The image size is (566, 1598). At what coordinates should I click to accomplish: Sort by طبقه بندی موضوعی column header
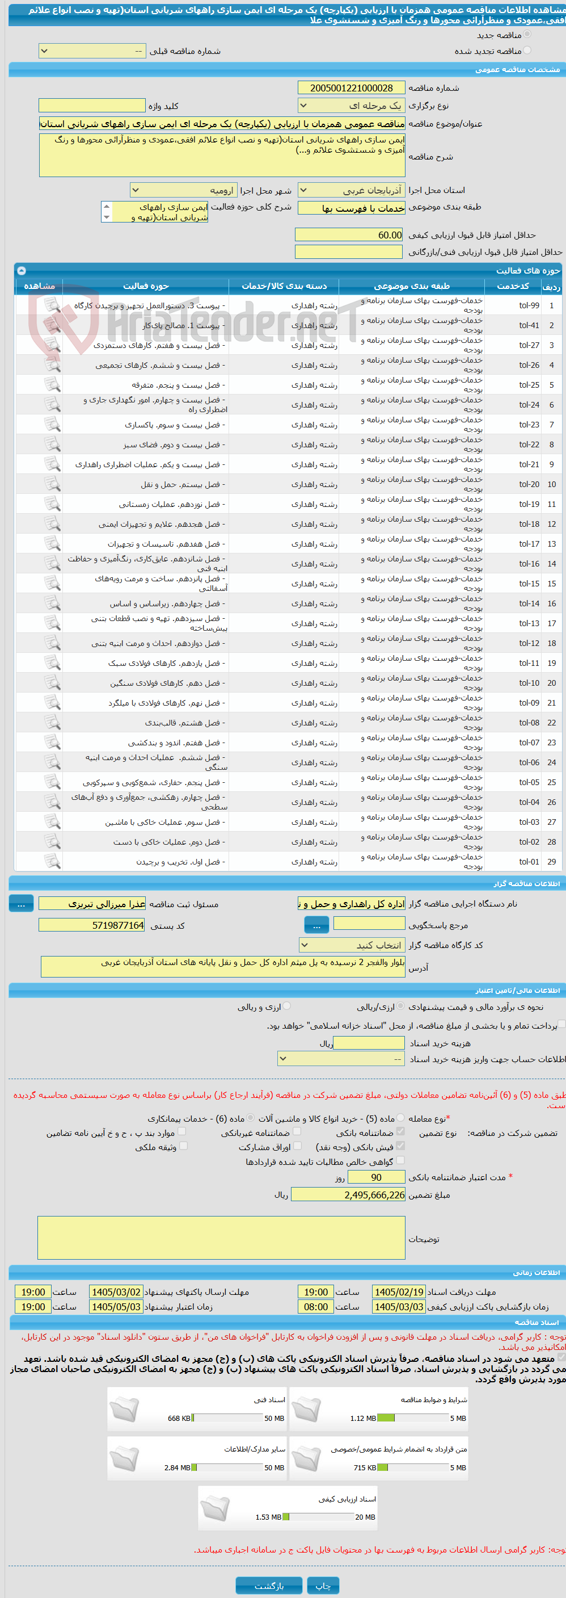[x=411, y=286]
